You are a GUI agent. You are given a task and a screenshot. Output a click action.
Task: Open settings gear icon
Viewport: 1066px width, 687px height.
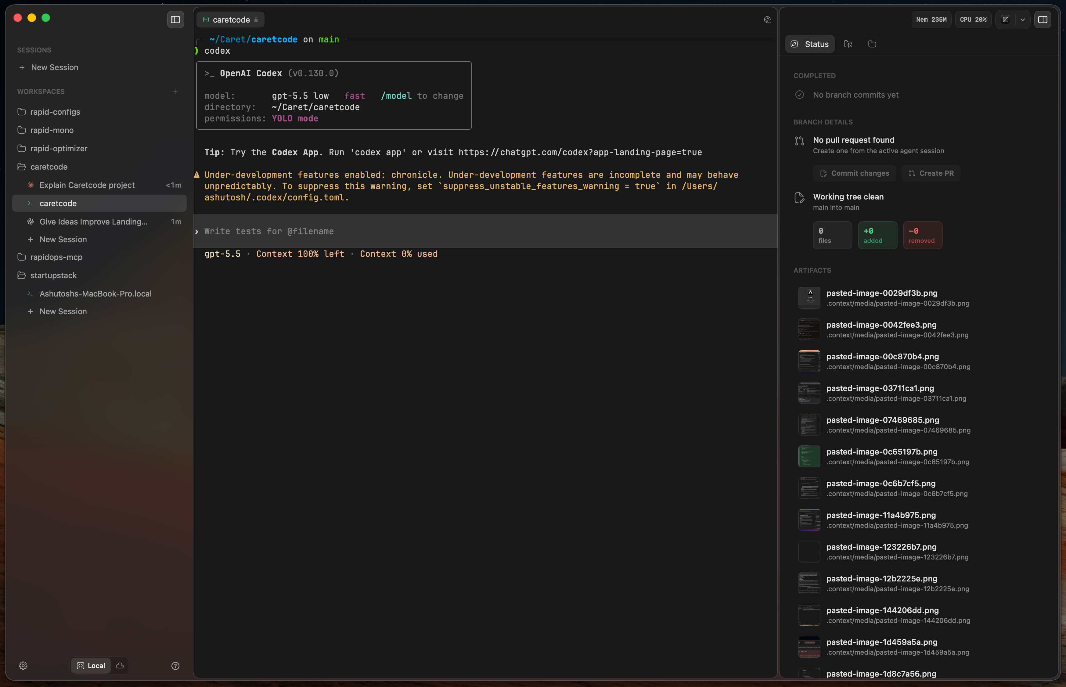coord(23,666)
